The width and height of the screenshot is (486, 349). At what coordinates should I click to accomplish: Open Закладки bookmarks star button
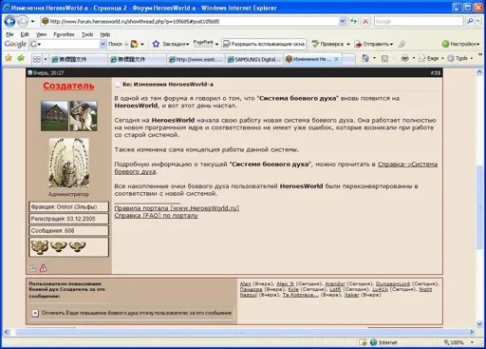point(171,44)
